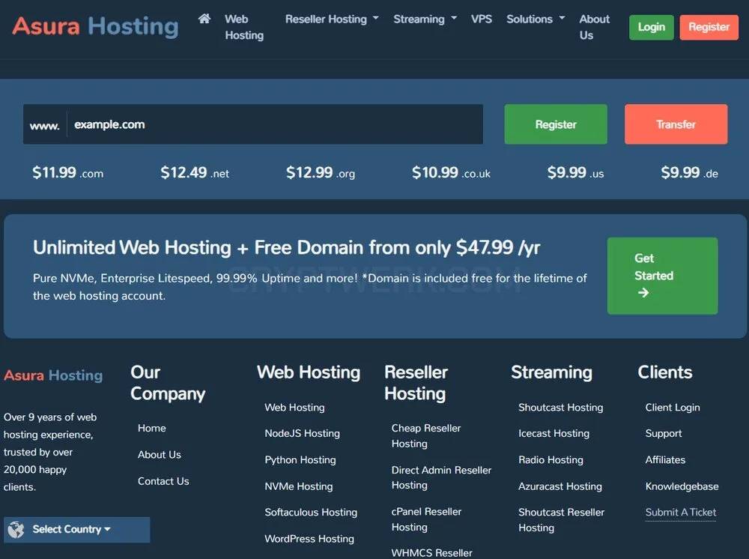Open the Knowledgebase footer link
This screenshot has width=749, height=559.
(682, 486)
